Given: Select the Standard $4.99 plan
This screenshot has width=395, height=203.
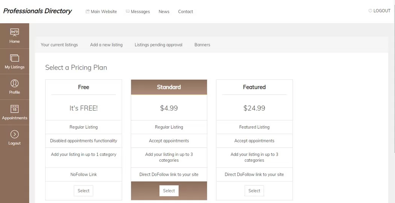Looking at the screenshot, I should [169, 191].
